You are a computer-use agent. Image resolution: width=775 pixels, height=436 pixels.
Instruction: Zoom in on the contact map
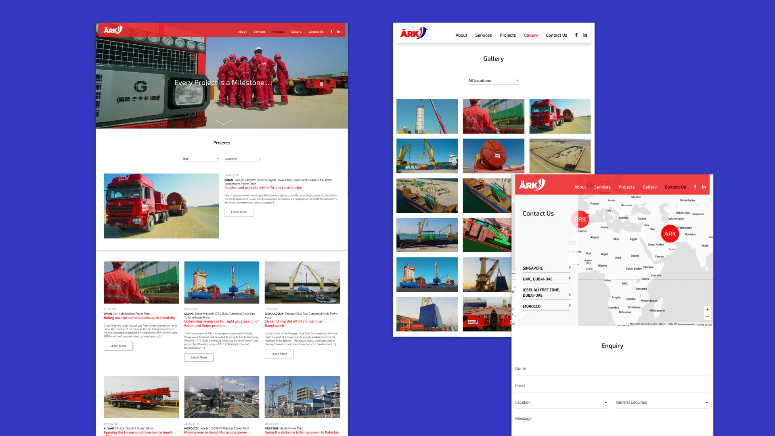click(707, 309)
